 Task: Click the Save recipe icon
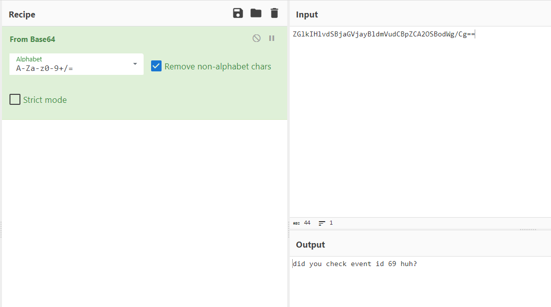(x=238, y=13)
